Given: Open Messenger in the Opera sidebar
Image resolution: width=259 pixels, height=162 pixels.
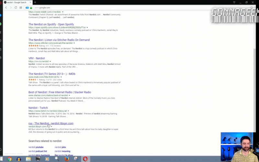Looking at the screenshot, I should pyautogui.click(x=1, y=15).
